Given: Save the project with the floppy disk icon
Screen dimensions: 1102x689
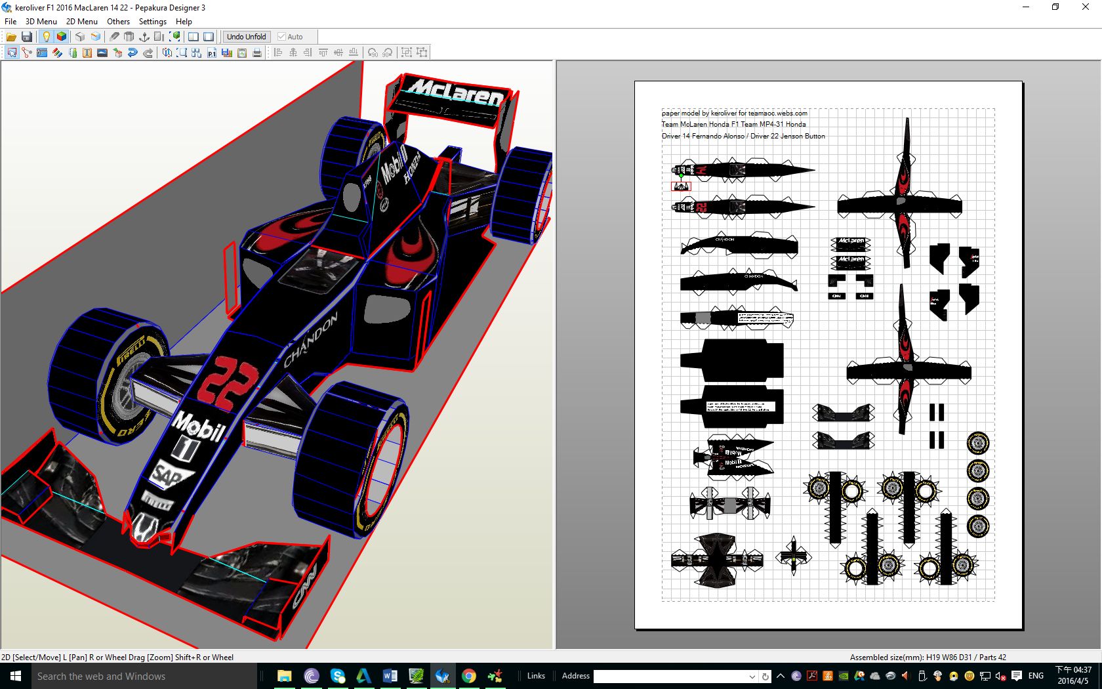Looking at the screenshot, I should [27, 37].
